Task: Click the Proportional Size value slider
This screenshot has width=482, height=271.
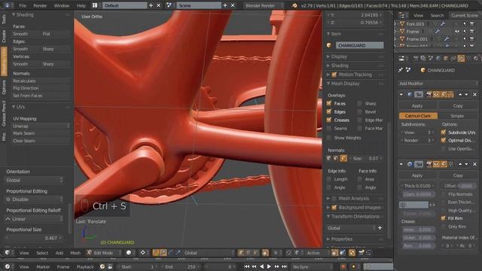Action: pos(34,238)
